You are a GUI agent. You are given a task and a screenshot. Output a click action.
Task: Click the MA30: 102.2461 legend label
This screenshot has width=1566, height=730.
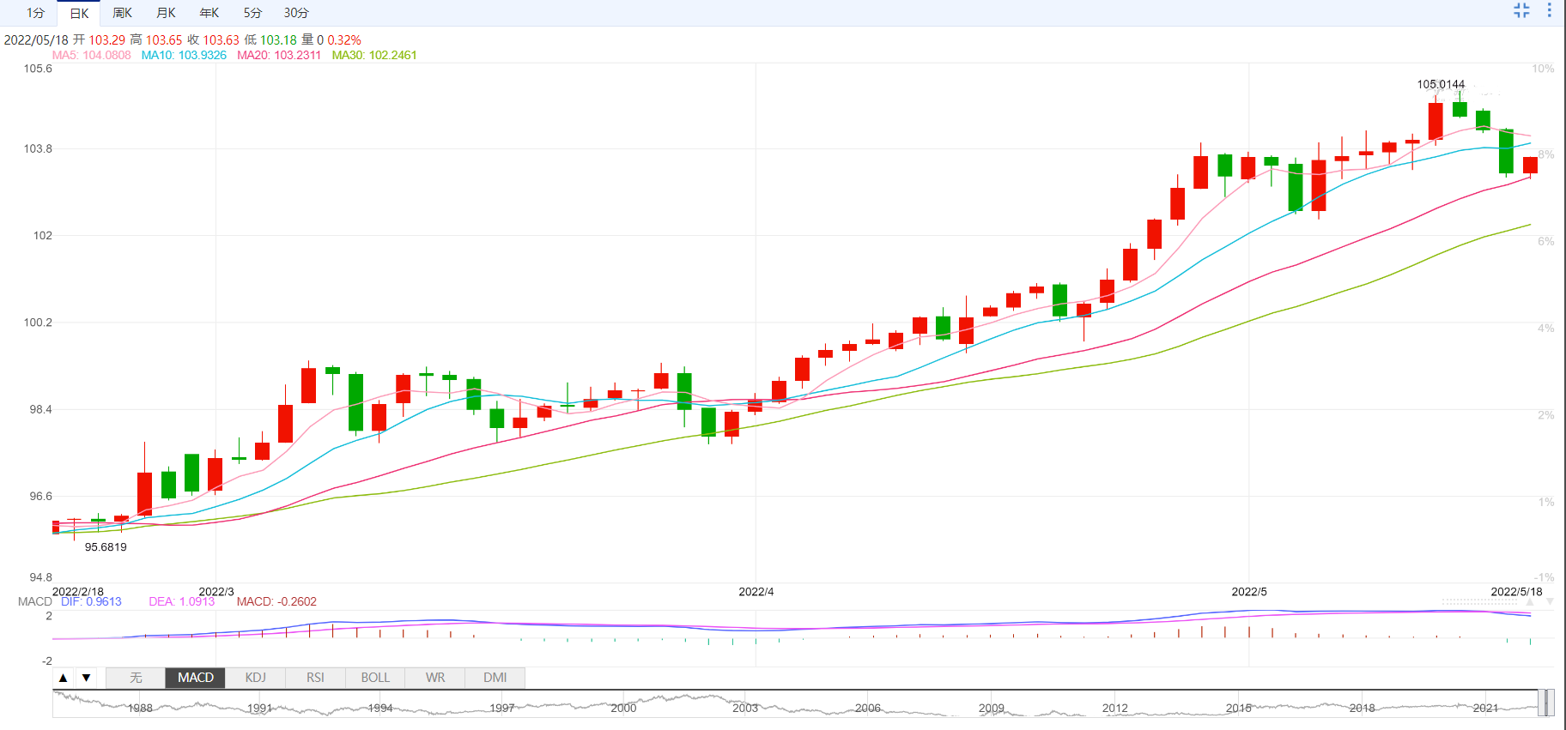pos(374,55)
